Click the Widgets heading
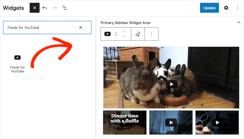The width and height of the screenshot is (244, 139). (x=14, y=8)
